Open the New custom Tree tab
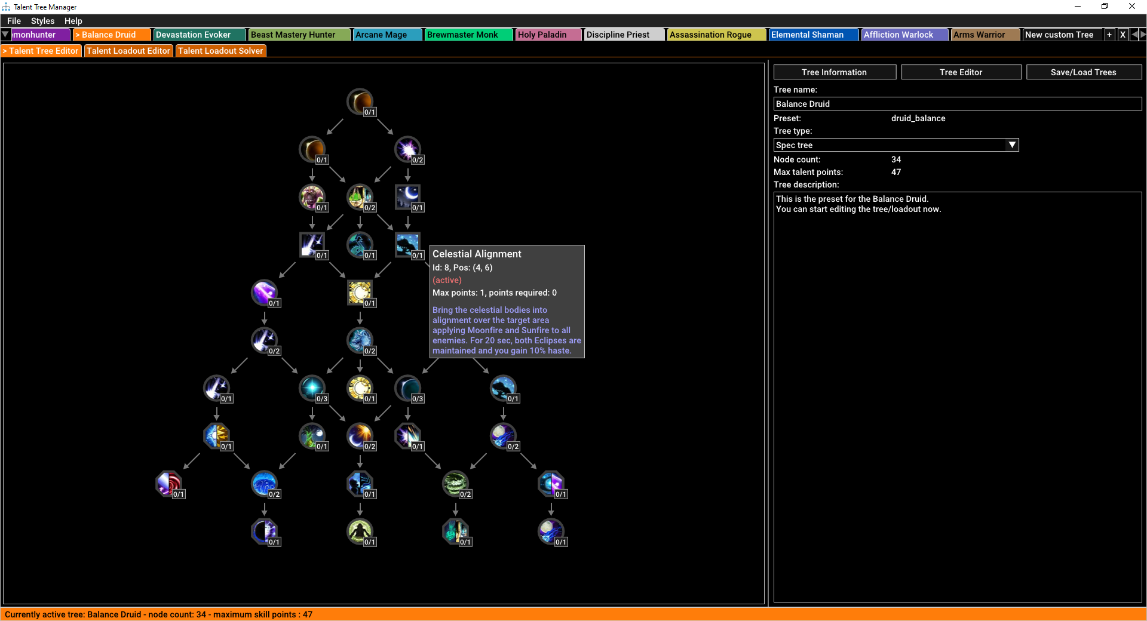This screenshot has height=621, width=1147. (x=1062, y=35)
